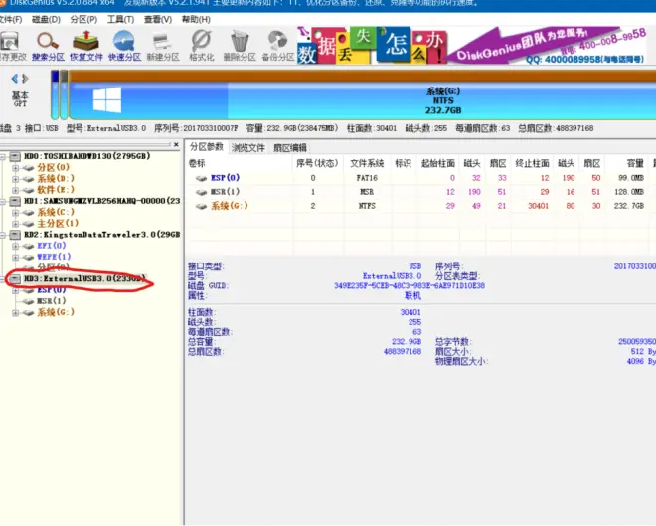Click the 序号(状态) column header
The height and width of the screenshot is (526, 656).
[x=317, y=163]
